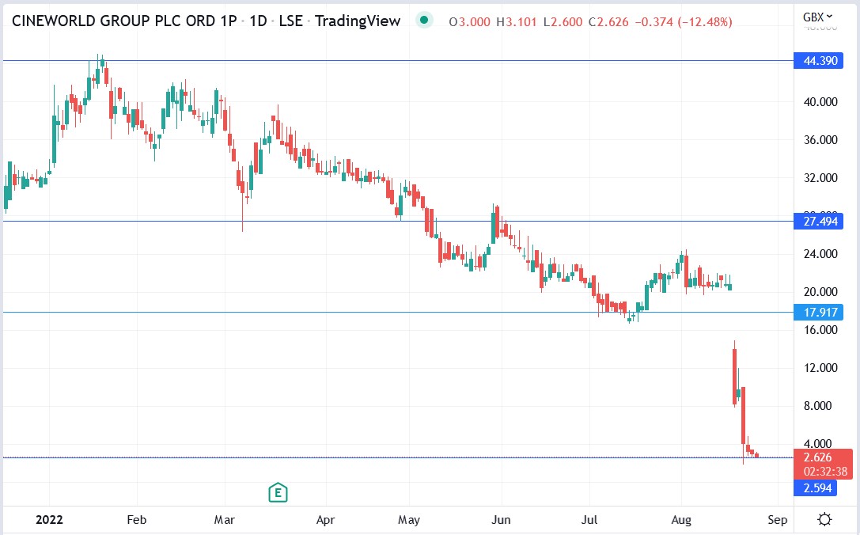860x535 pixels.
Task: Click the Aug label on the time axis
Action: 682,520
